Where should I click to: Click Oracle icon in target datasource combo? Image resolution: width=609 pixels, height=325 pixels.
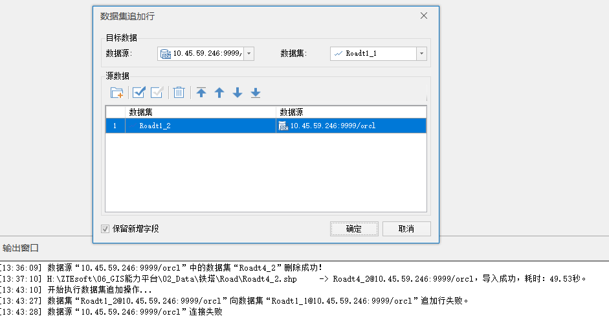(x=166, y=54)
